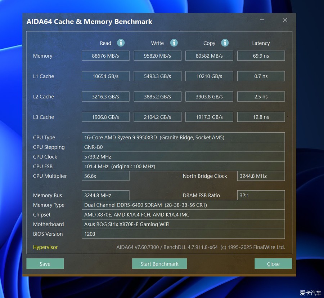
Task: Click the L2 Cache row label
Action: pos(44,97)
